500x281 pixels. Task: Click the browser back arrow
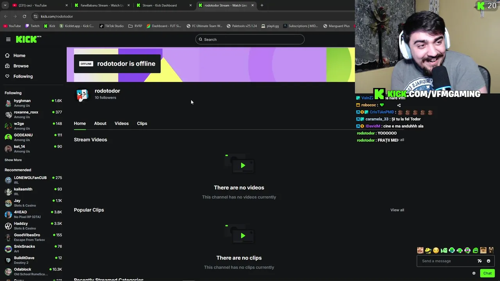coord(5,16)
